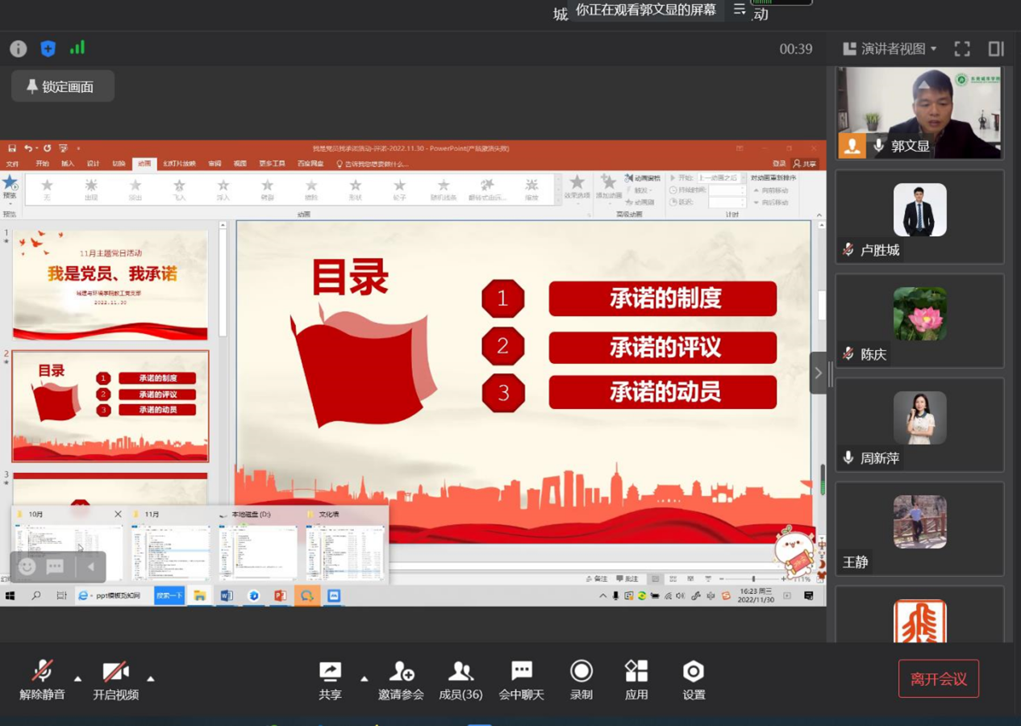Viewport: 1021px width, 726px height.
Task: Click 卢胜城 muted microphone icon
Action: point(848,250)
